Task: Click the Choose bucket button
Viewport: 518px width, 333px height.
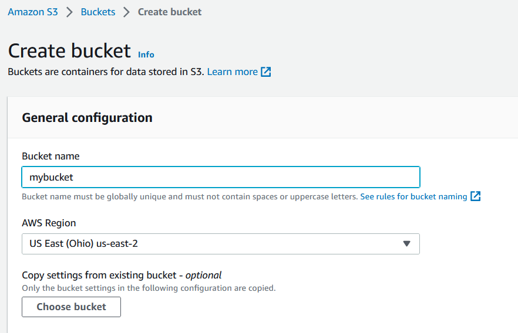Action: [x=72, y=307]
